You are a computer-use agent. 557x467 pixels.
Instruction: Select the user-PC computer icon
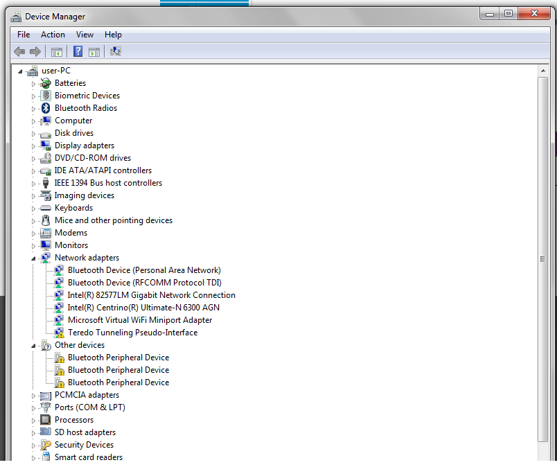(33, 71)
